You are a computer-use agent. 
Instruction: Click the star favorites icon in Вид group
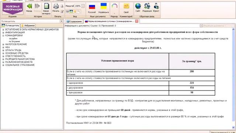75,11
